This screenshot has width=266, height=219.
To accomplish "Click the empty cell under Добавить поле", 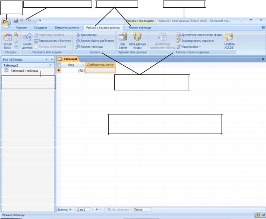I will point(100,71).
